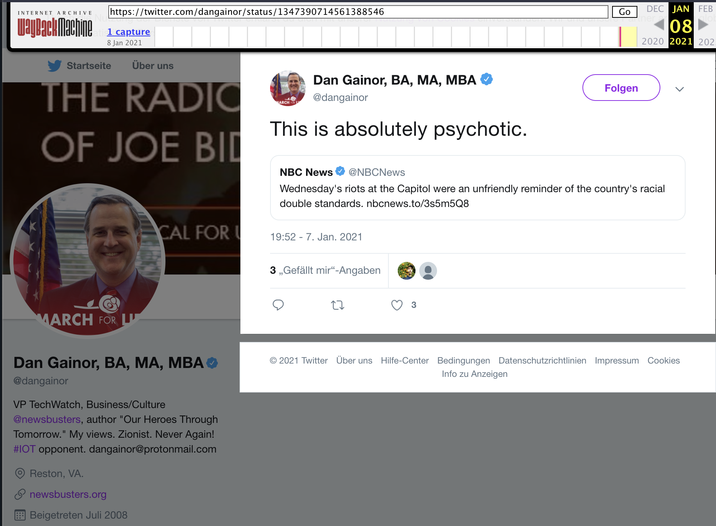Select DEC month in calendar
The width and height of the screenshot is (716, 526).
pos(655,9)
